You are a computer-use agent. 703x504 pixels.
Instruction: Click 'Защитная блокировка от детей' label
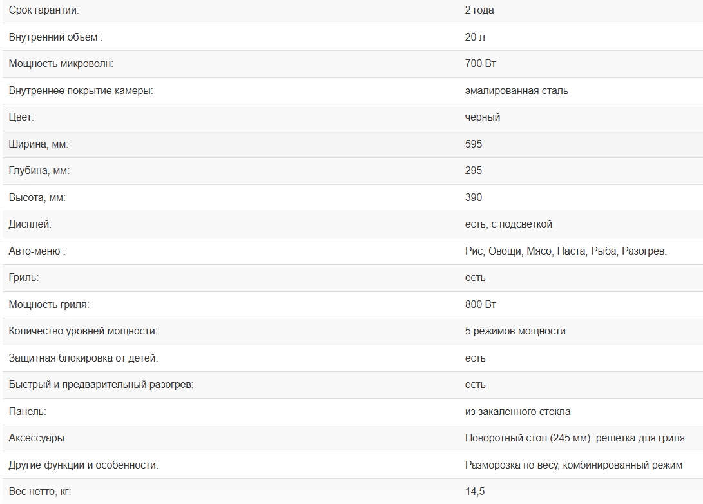point(83,358)
